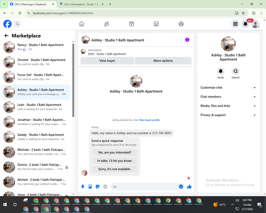The image size is (266, 213).
Task: Open the account profile avatar menu
Action: (255, 24)
